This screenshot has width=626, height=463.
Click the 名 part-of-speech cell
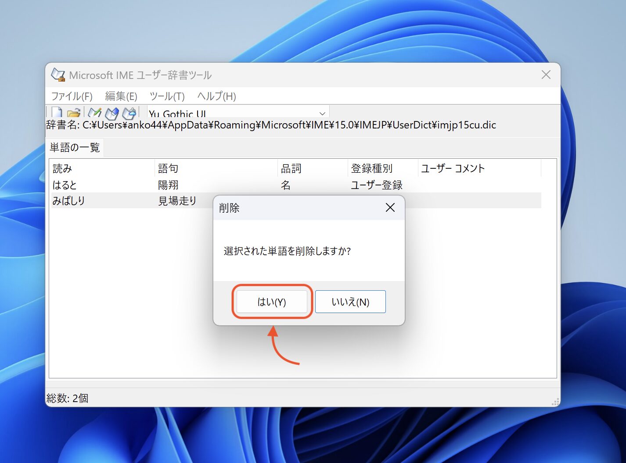(286, 185)
